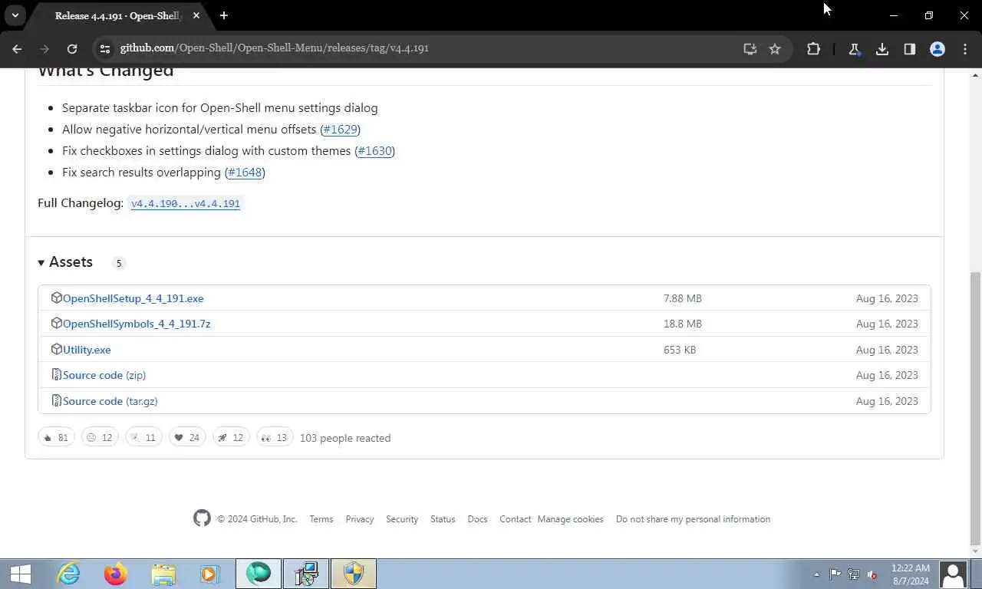Bookmark this page with the star icon
982x589 pixels.
pyautogui.click(x=775, y=48)
